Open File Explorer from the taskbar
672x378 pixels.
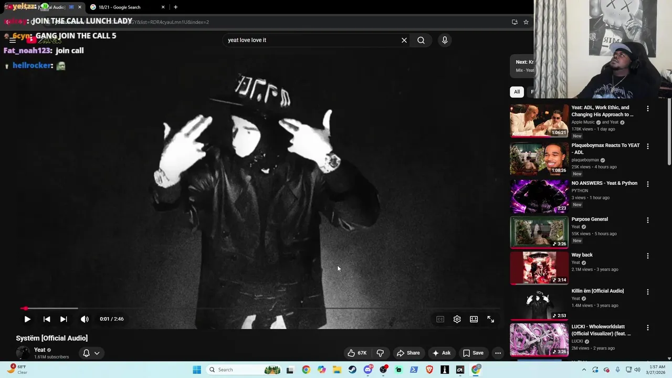[x=337, y=370]
